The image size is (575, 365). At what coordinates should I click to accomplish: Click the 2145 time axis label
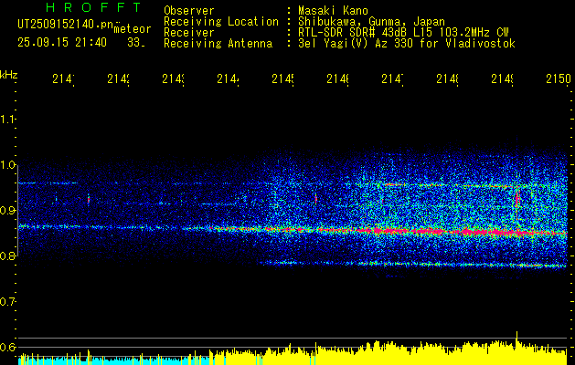click(282, 79)
